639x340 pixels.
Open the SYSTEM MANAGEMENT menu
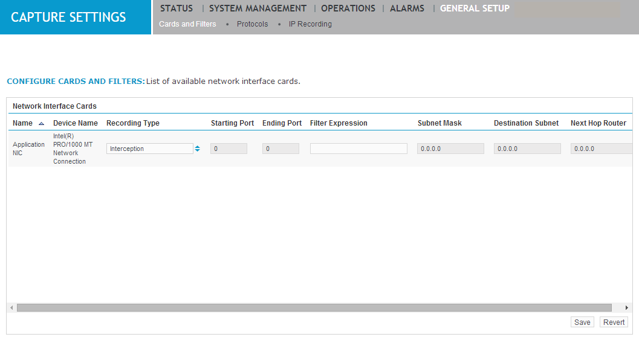coord(258,8)
